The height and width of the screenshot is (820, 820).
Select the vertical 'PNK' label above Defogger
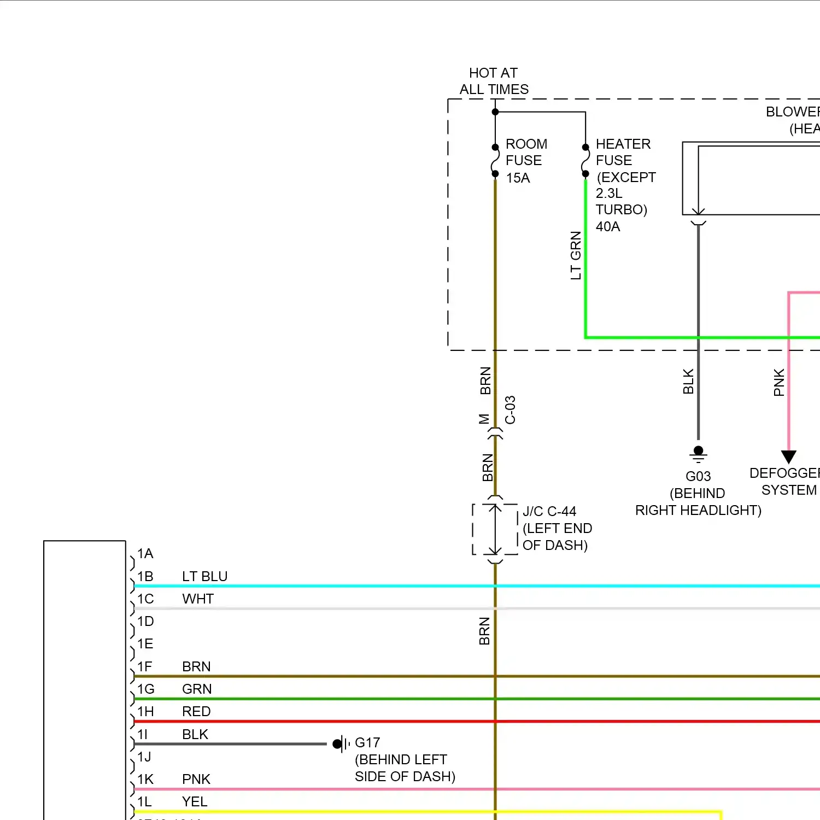point(779,382)
